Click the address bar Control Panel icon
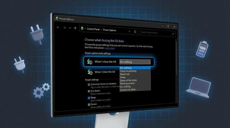 (82, 29)
